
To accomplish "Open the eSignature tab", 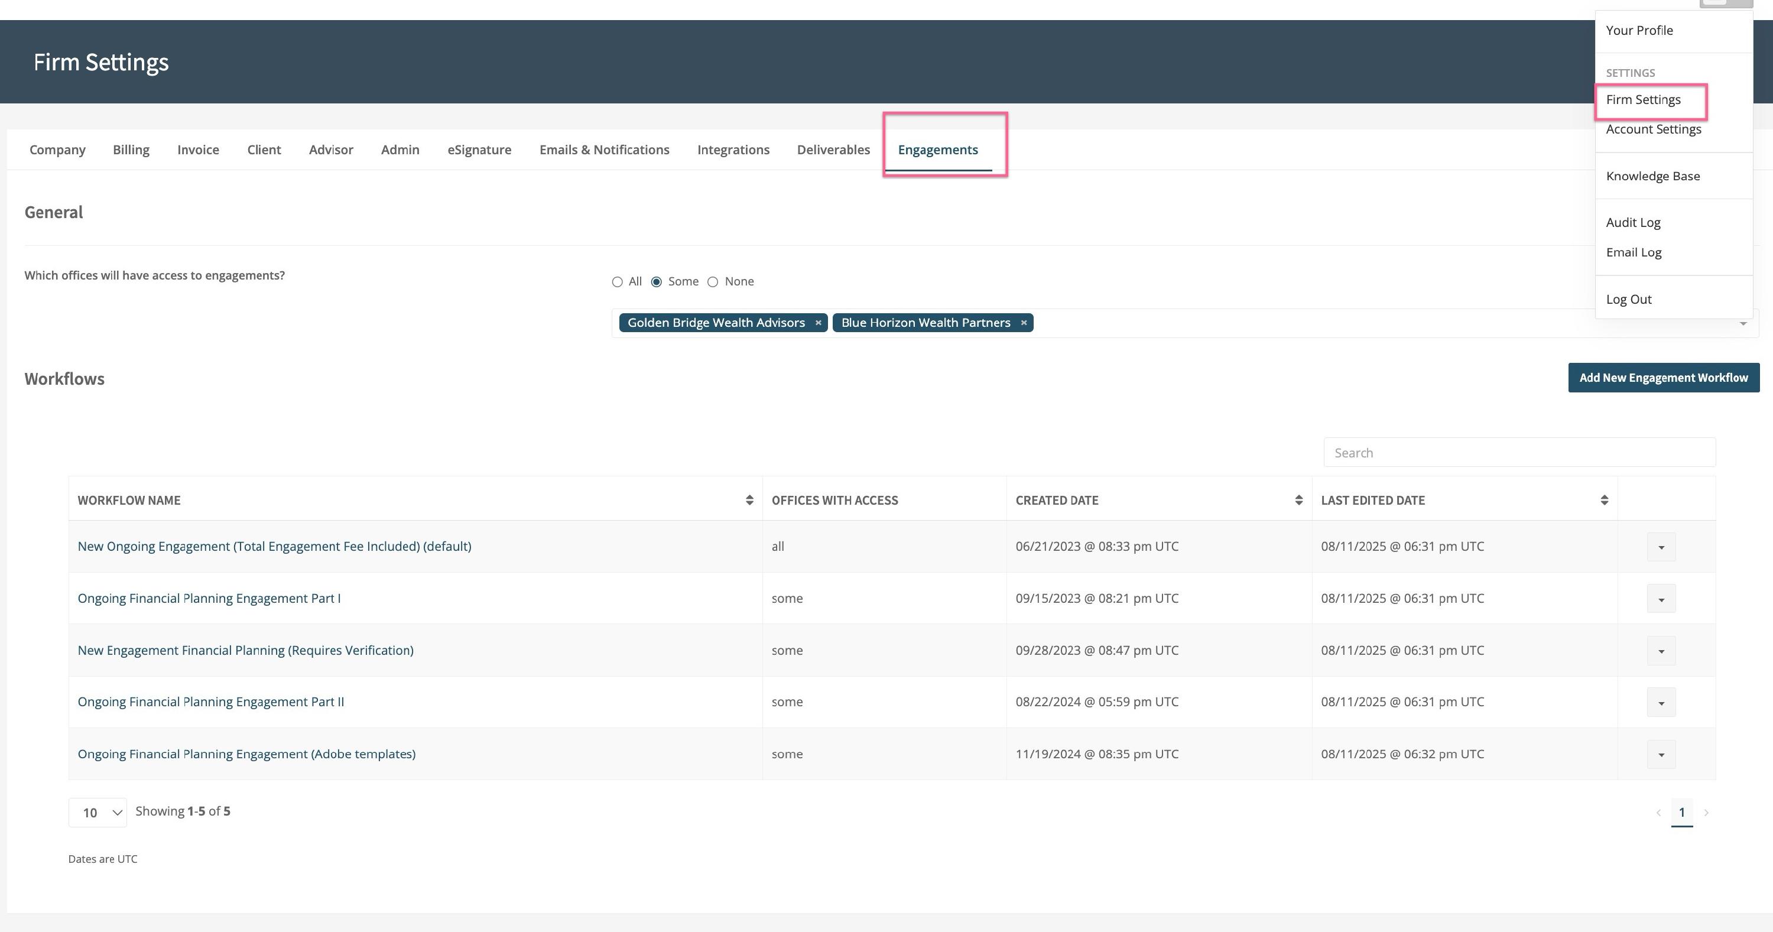I will [x=479, y=150].
